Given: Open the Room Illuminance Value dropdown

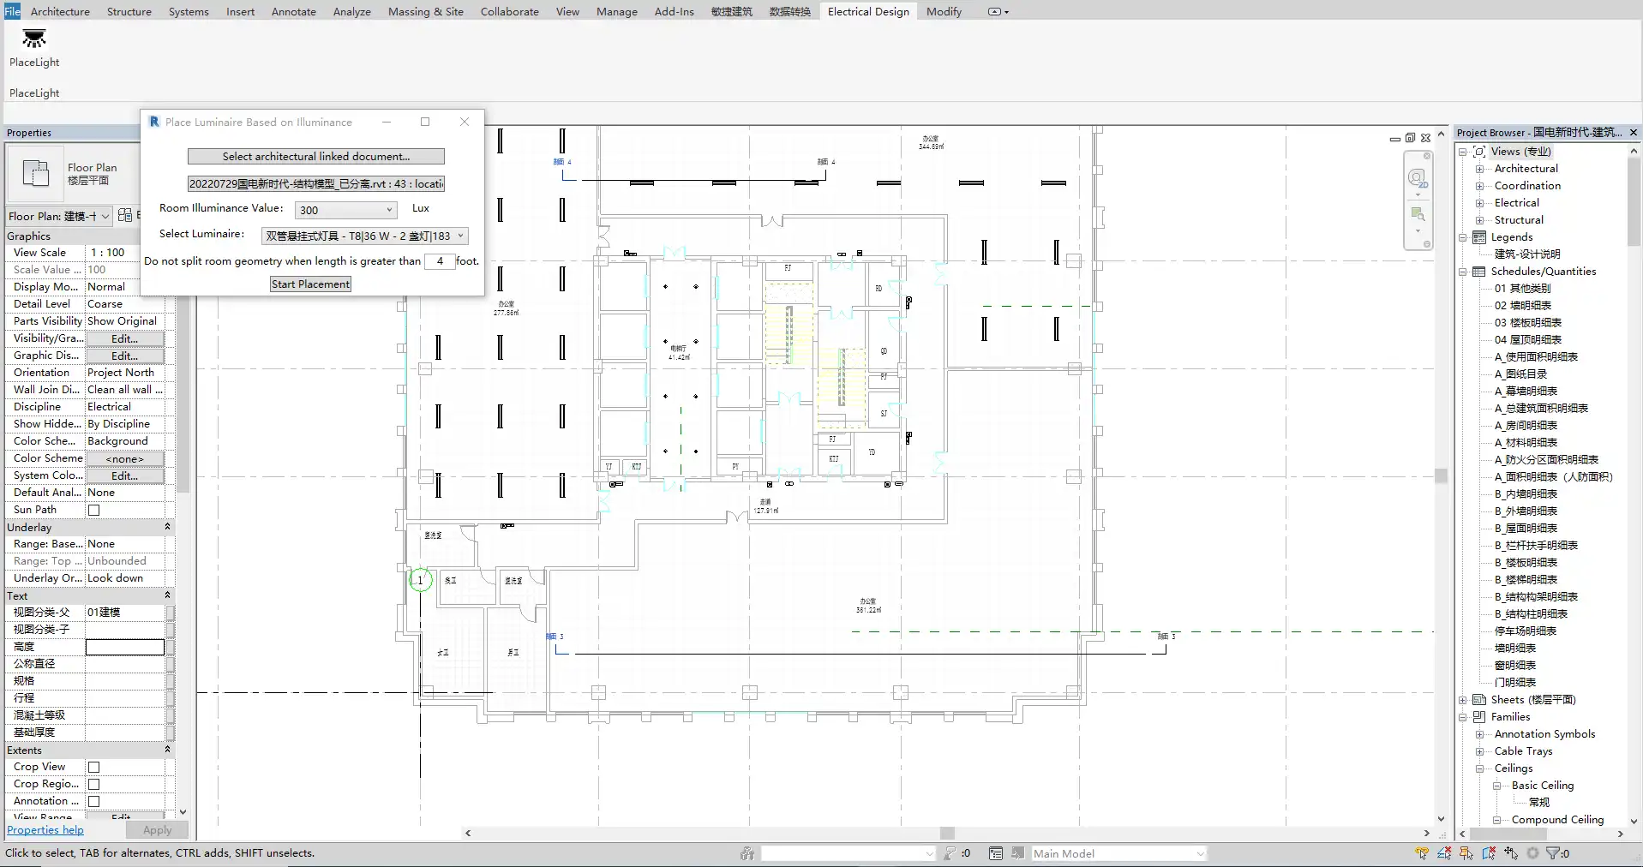Looking at the screenshot, I should click(x=345, y=210).
